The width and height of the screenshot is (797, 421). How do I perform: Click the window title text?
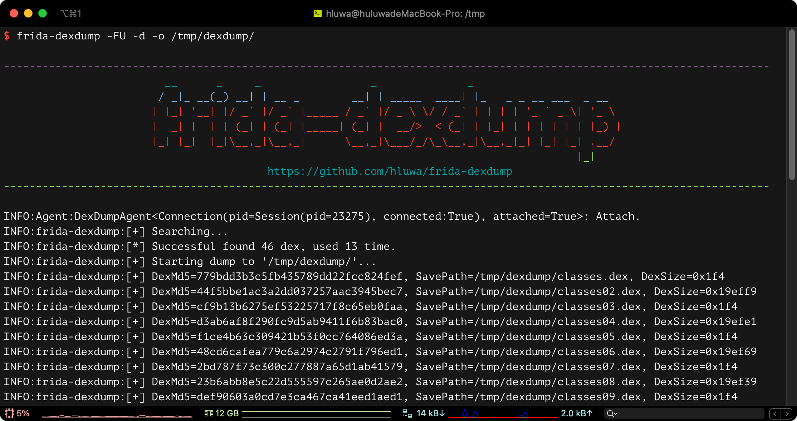tap(405, 14)
